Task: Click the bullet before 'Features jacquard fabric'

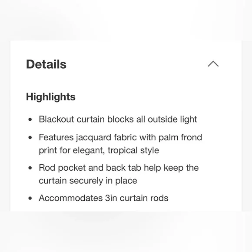Action: point(30,138)
